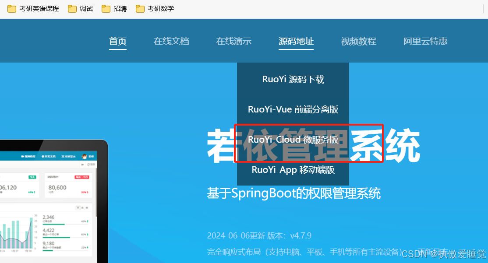Open the 考研英语课程 bookmark folder
Viewport: 488px width, 263px height.
pyautogui.click(x=33, y=9)
